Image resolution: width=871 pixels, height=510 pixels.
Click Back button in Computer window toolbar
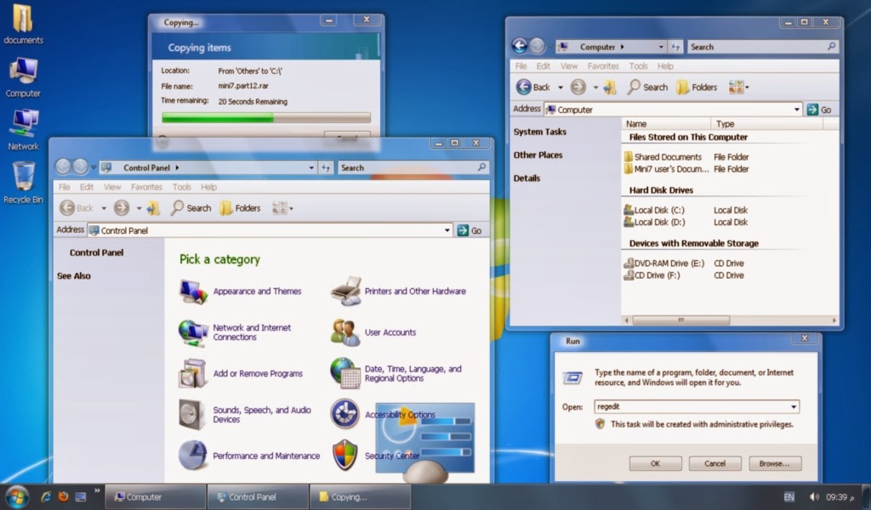[x=533, y=88]
